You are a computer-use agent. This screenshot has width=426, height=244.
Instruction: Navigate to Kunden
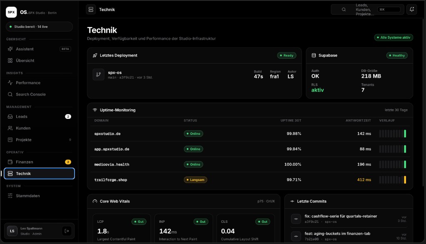pyautogui.click(x=40, y=128)
